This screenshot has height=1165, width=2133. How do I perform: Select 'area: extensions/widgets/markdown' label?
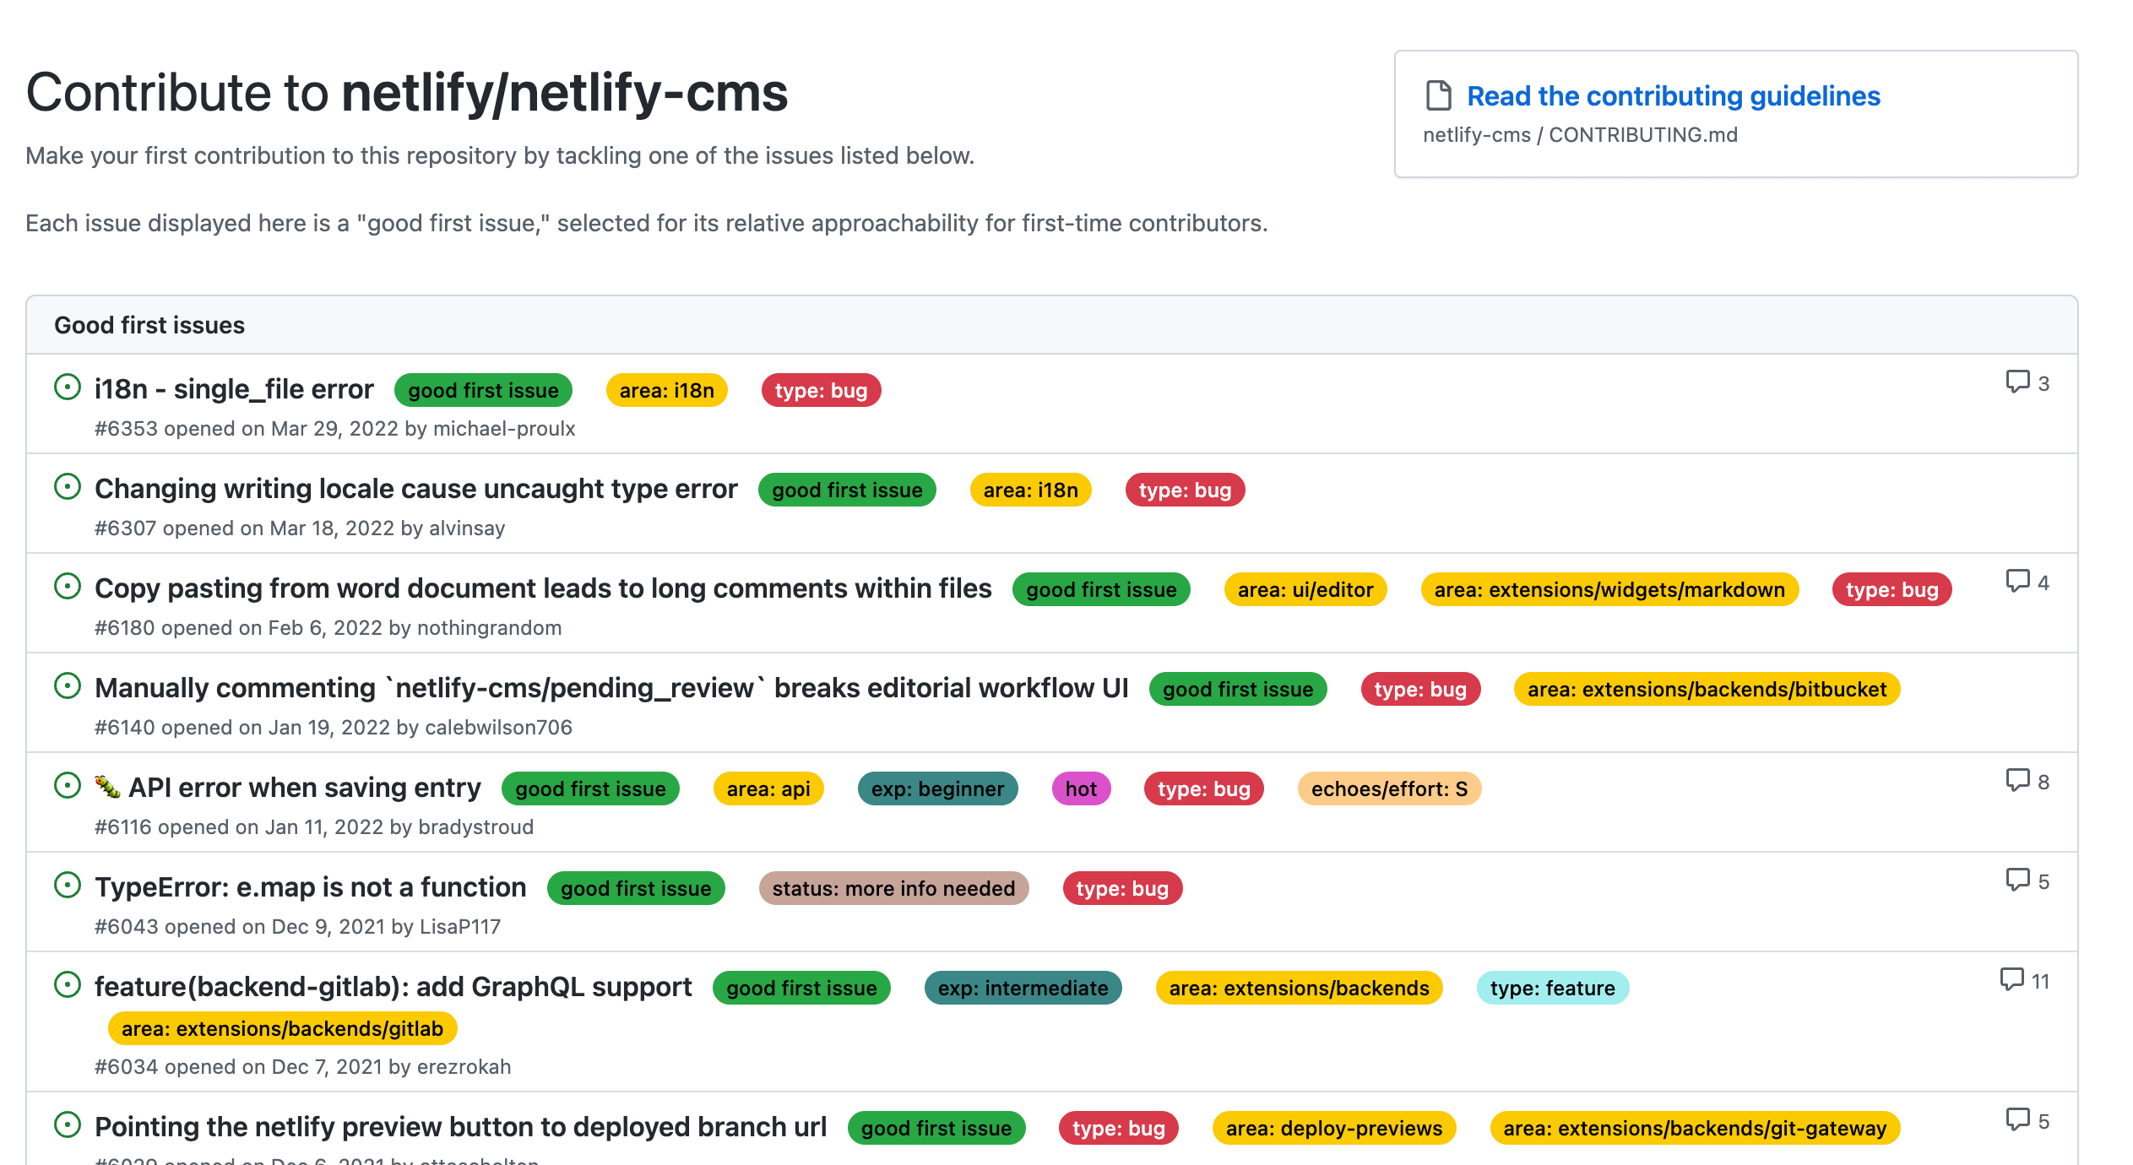click(1609, 589)
